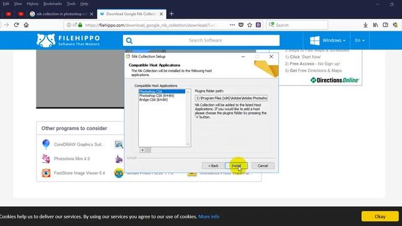Bookmark this page with the star
This screenshot has height=226, width=402.
tap(250, 25)
